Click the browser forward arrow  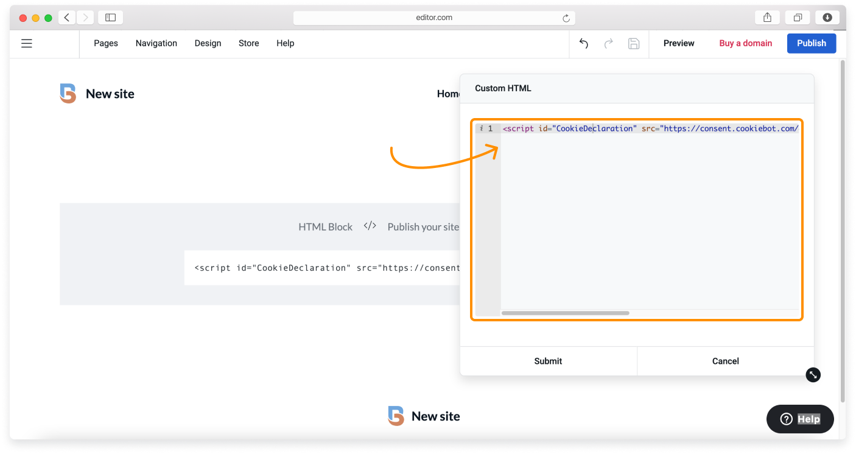click(85, 18)
